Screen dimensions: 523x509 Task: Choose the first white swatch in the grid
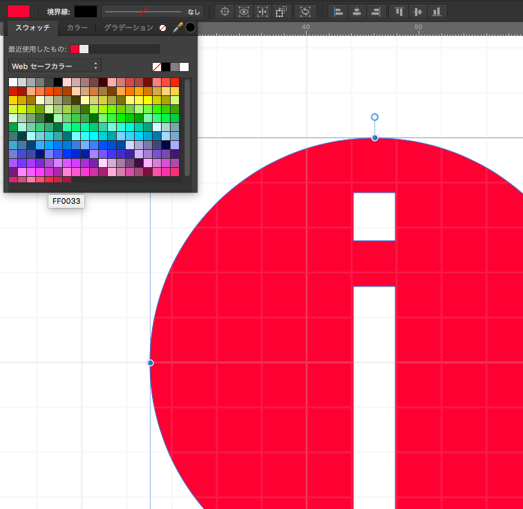click(13, 82)
